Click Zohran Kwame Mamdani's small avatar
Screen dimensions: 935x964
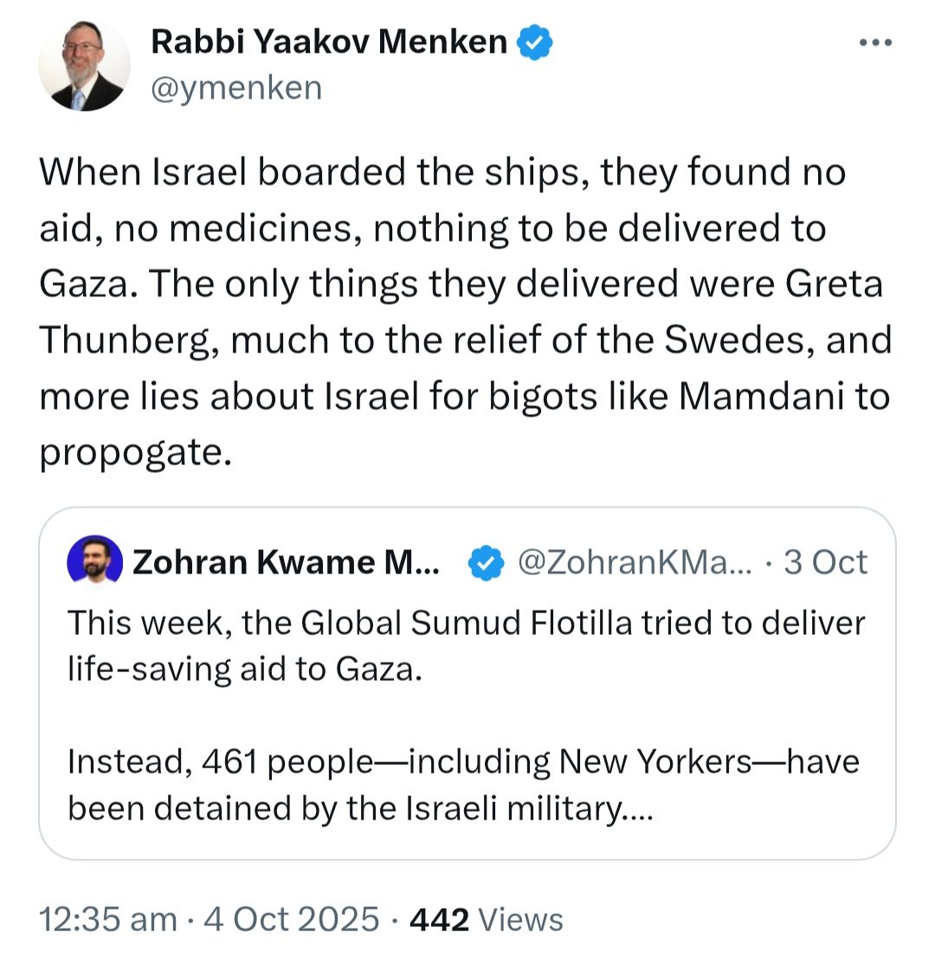tap(93, 562)
